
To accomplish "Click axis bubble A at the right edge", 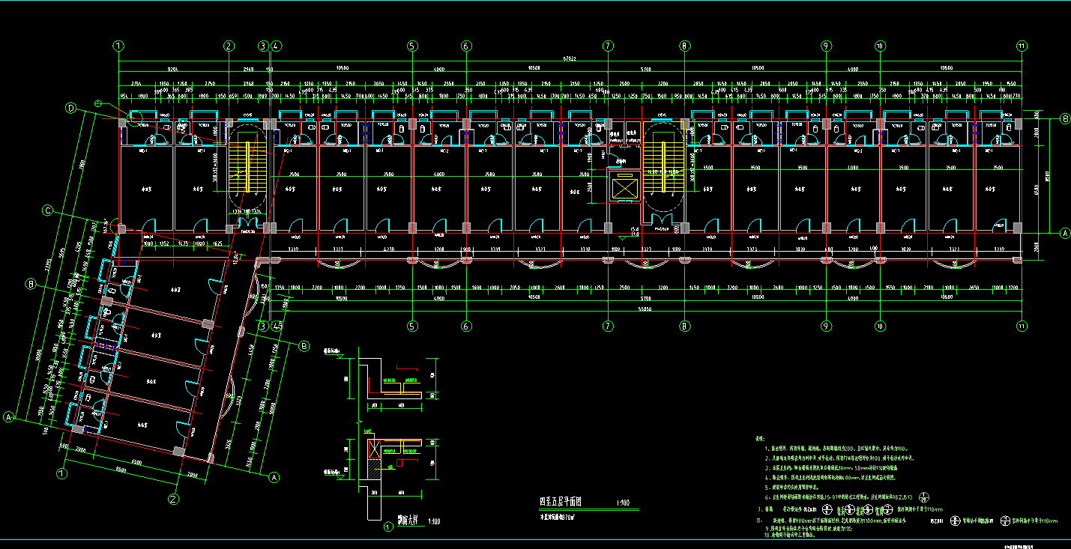I will pyautogui.click(x=1065, y=233).
